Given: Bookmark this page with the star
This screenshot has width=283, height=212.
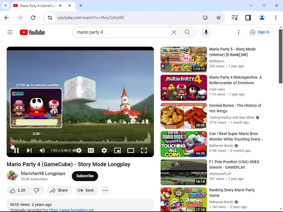Looking at the screenshot, I should pyautogui.click(x=219, y=18).
